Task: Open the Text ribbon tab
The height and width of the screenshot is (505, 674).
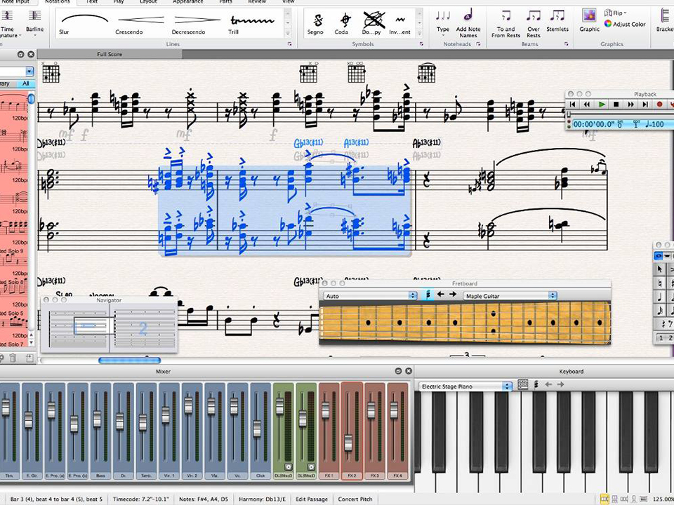Action: tap(92, 1)
